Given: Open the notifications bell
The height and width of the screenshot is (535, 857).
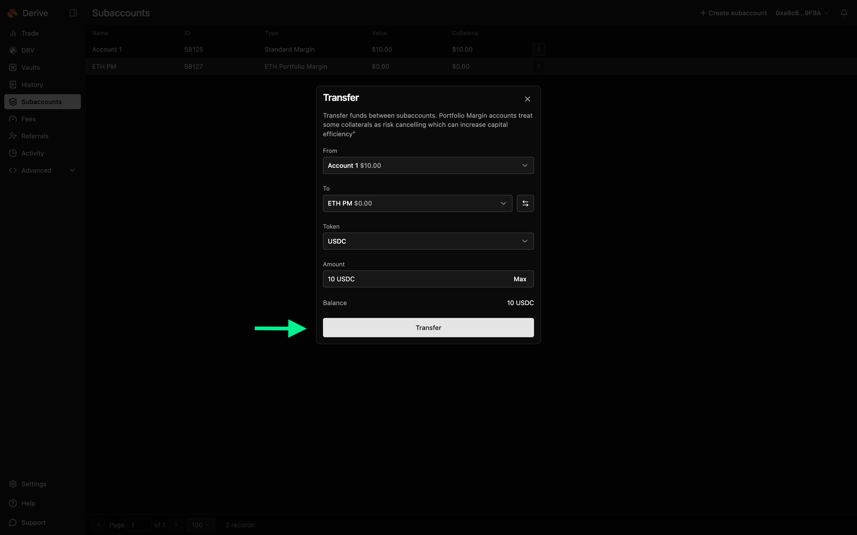Looking at the screenshot, I should pos(844,13).
